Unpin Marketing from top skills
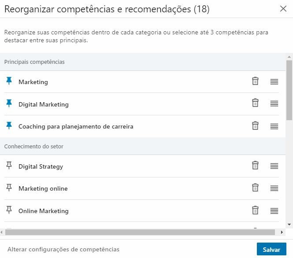The height and width of the screenshot is (258, 293). [9, 81]
